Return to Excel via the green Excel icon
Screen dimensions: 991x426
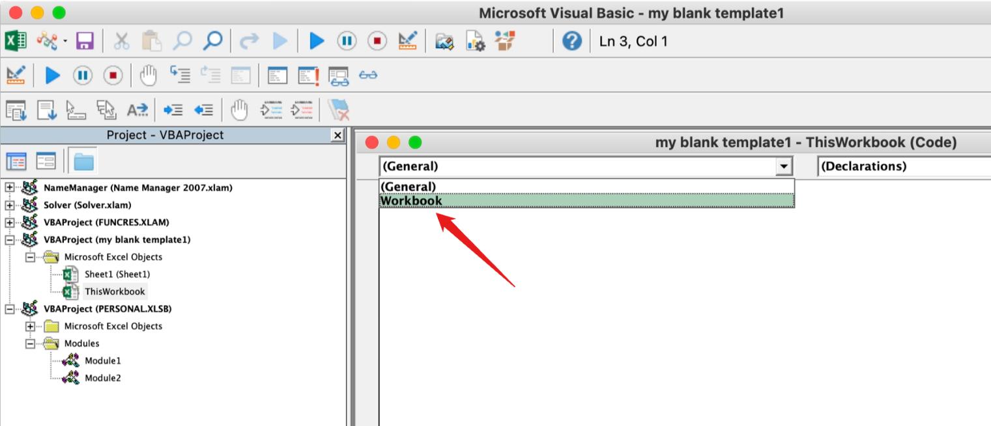16,42
